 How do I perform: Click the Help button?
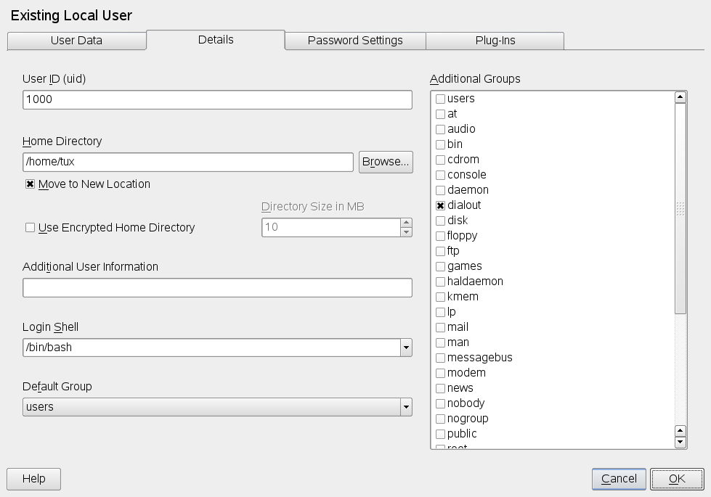coord(33,479)
